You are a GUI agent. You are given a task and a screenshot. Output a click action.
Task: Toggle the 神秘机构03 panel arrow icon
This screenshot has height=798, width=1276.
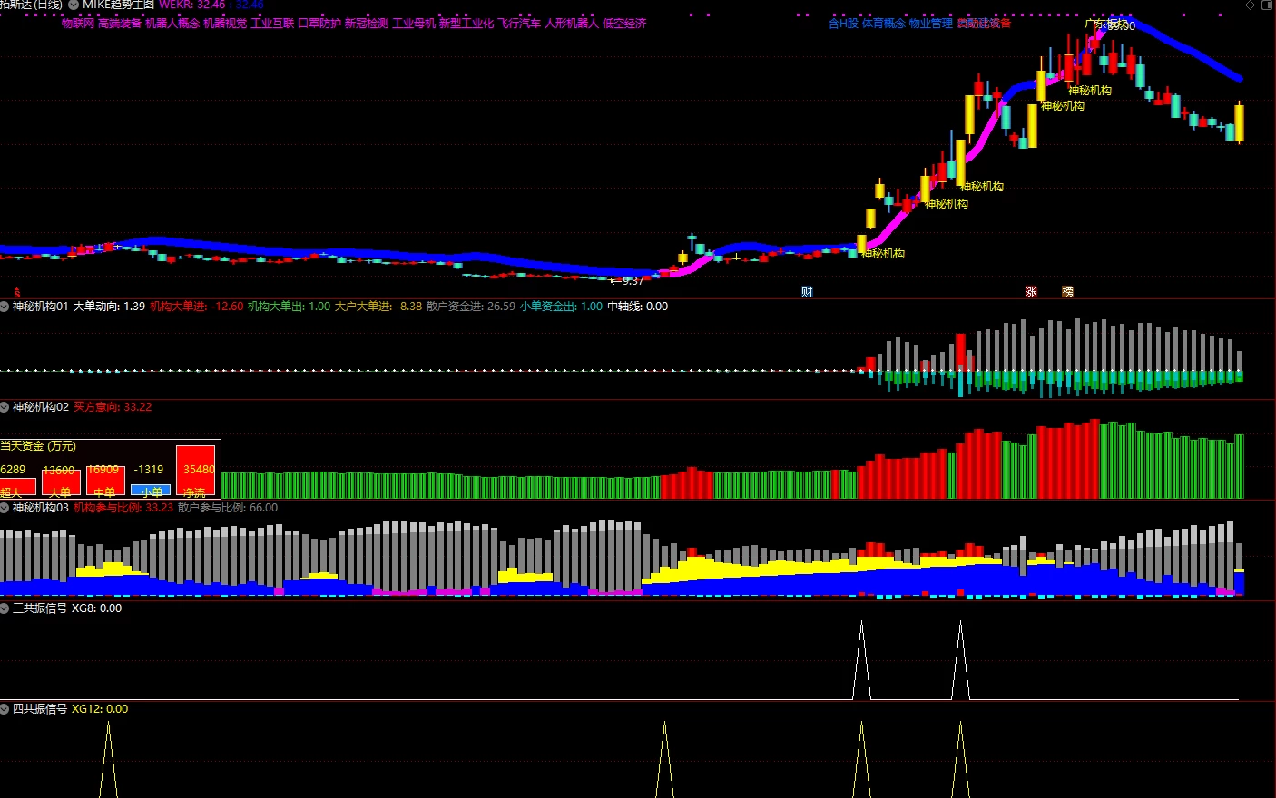5,508
